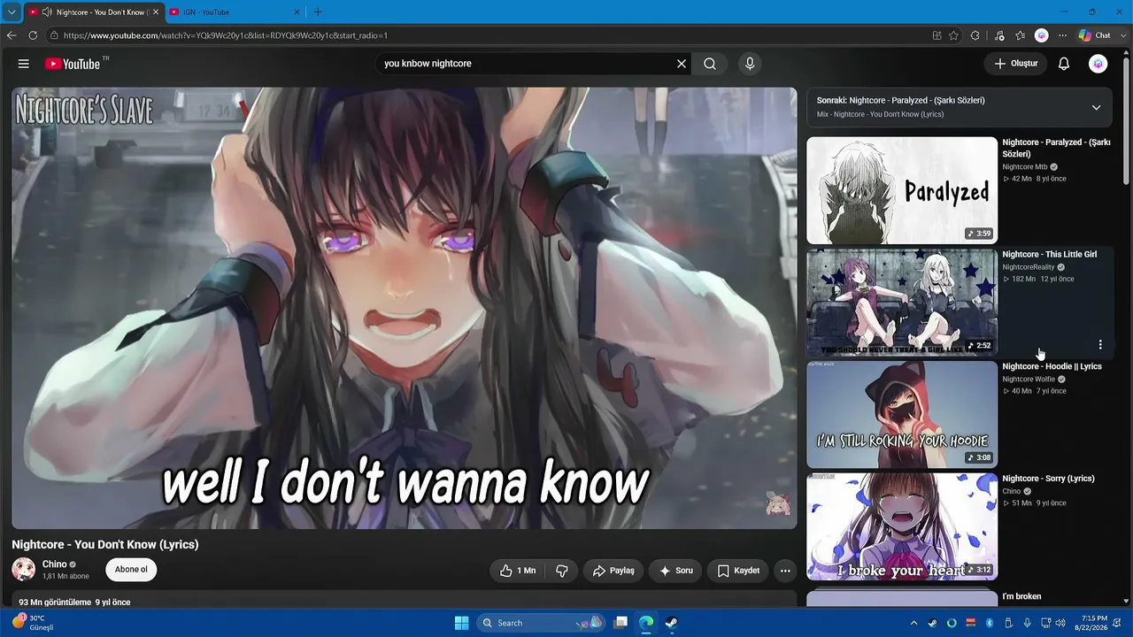Open the Nightcore - Hoodie || Lyrics title
This screenshot has height=637, width=1133.
[1052, 366]
